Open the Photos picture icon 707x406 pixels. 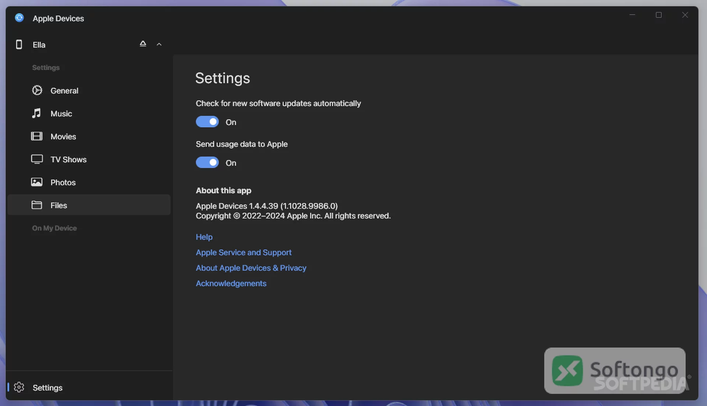click(x=36, y=182)
